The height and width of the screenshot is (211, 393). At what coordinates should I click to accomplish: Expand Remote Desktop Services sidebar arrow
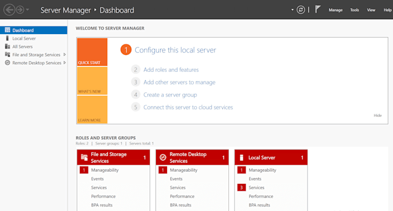point(65,62)
